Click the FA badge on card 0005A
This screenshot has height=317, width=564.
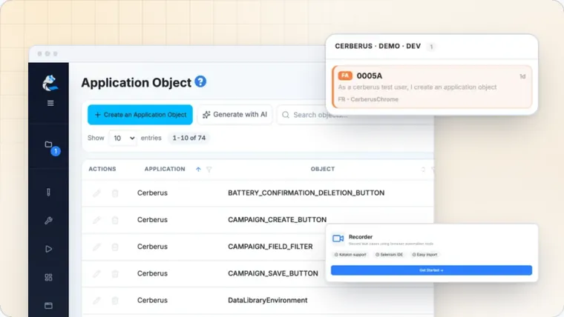pyautogui.click(x=345, y=76)
